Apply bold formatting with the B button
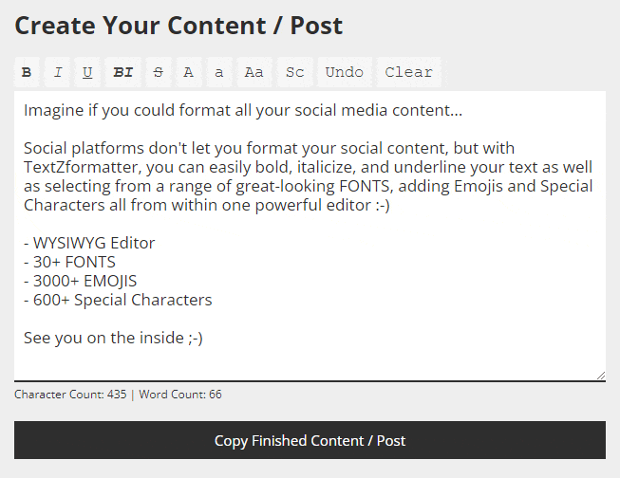 (x=27, y=72)
